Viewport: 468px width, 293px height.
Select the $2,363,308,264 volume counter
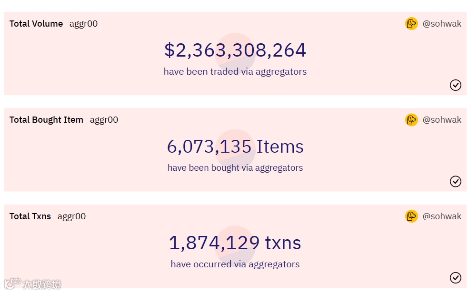coord(235,50)
